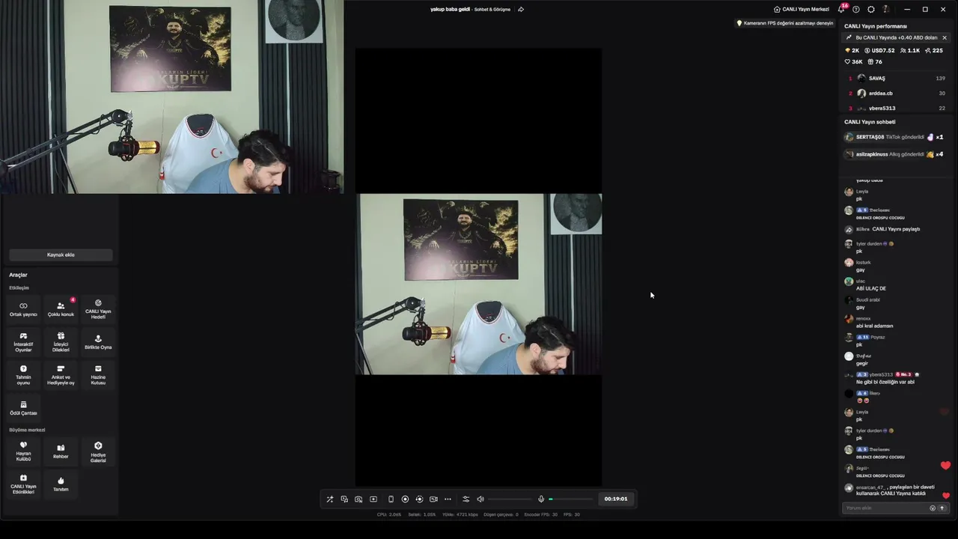Open the Tahmin oyunu tool
The height and width of the screenshot is (539, 958).
23,375
